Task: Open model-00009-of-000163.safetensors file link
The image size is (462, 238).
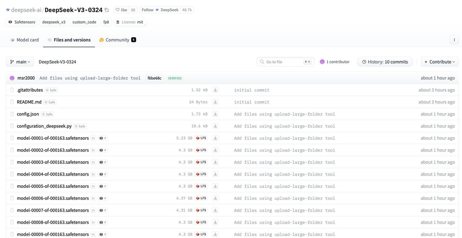Action: coord(53,234)
